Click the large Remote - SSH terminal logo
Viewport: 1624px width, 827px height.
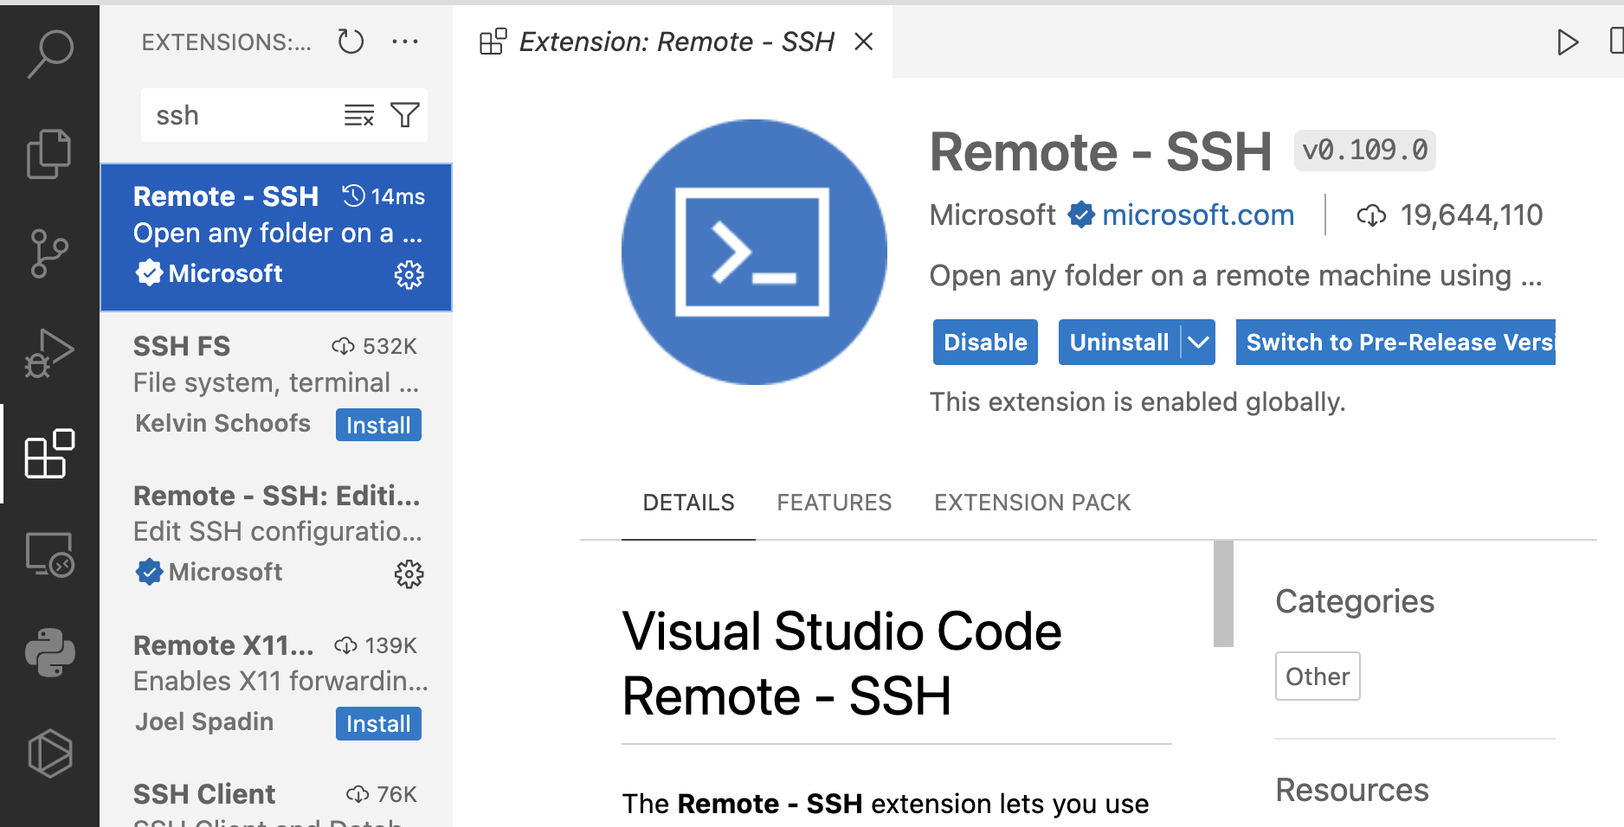pyautogui.click(x=754, y=252)
